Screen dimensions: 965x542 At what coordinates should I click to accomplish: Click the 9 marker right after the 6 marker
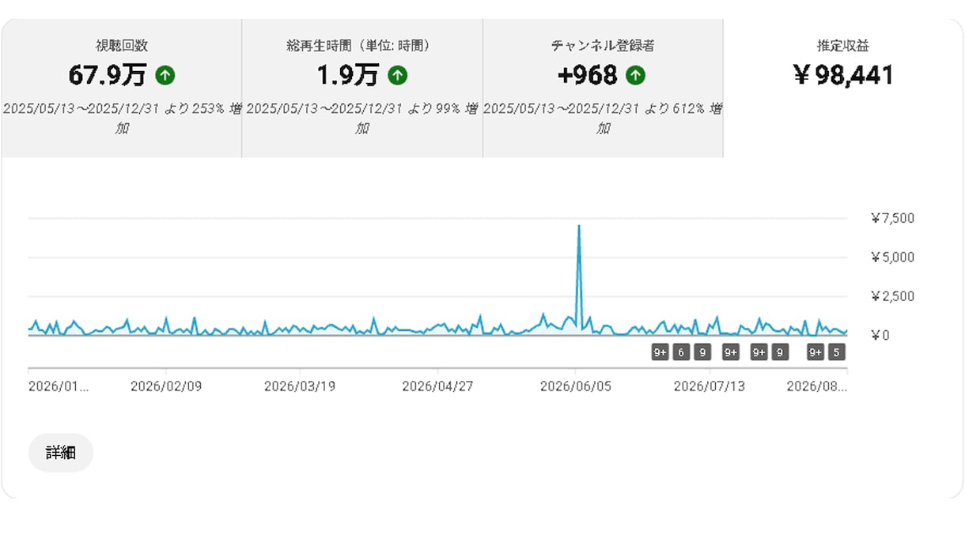[702, 352]
